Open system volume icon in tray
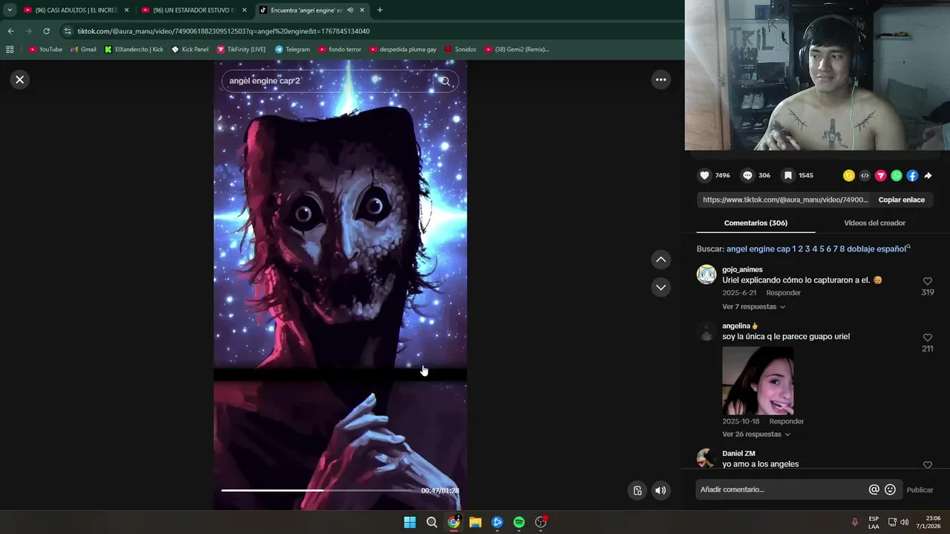This screenshot has width=950, height=534. (904, 522)
